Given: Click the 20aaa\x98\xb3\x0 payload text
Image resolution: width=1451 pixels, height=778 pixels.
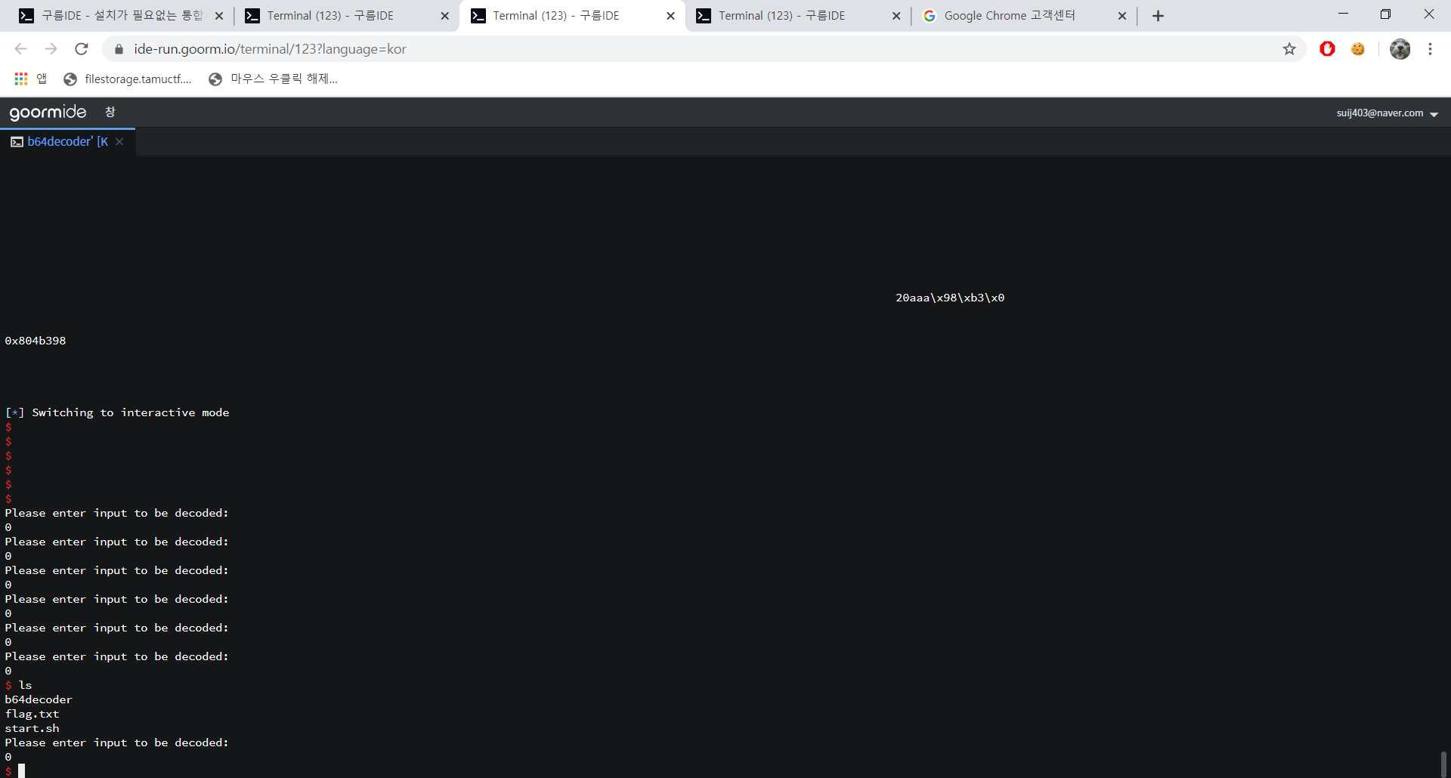Looking at the screenshot, I should [x=950, y=298].
